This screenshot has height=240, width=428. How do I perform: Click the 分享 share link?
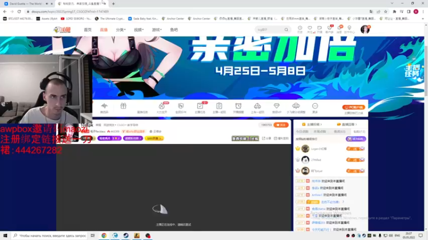pyautogui.click(x=266, y=138)
